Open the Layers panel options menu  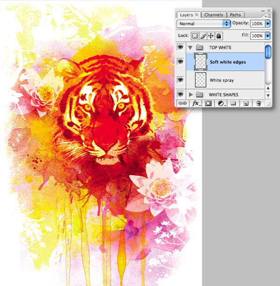point(268,16)
